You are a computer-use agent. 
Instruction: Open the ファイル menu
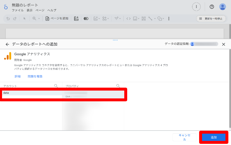[18, 10]
